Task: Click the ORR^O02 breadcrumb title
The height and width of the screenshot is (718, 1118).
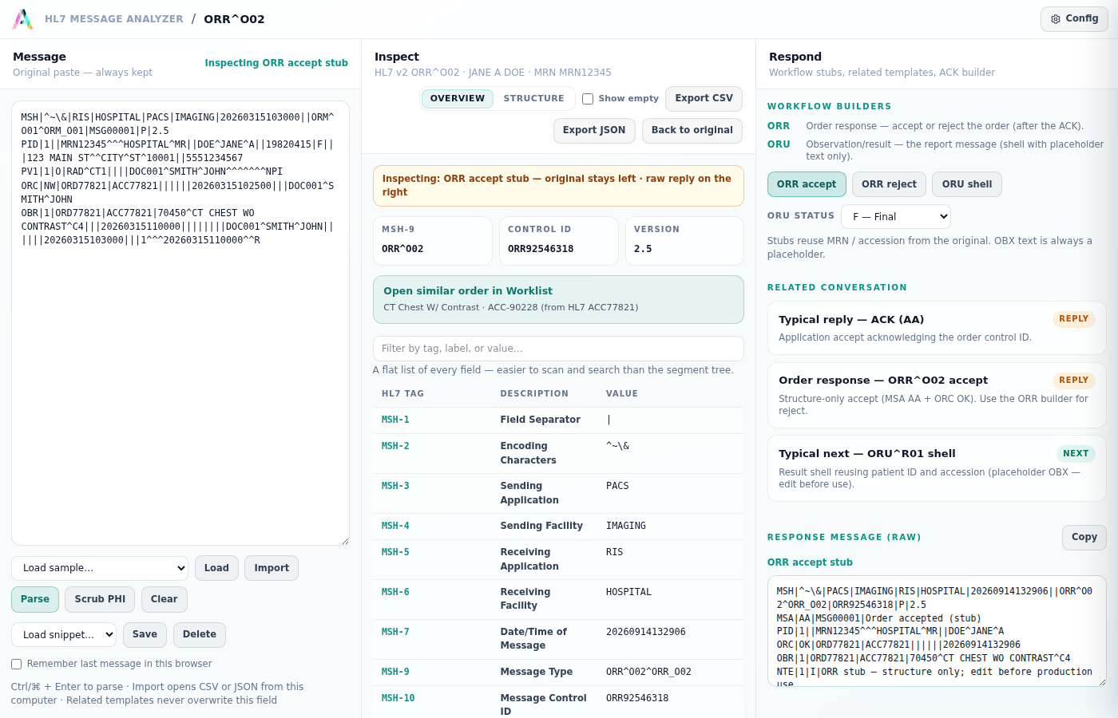Action: [234, 19]
